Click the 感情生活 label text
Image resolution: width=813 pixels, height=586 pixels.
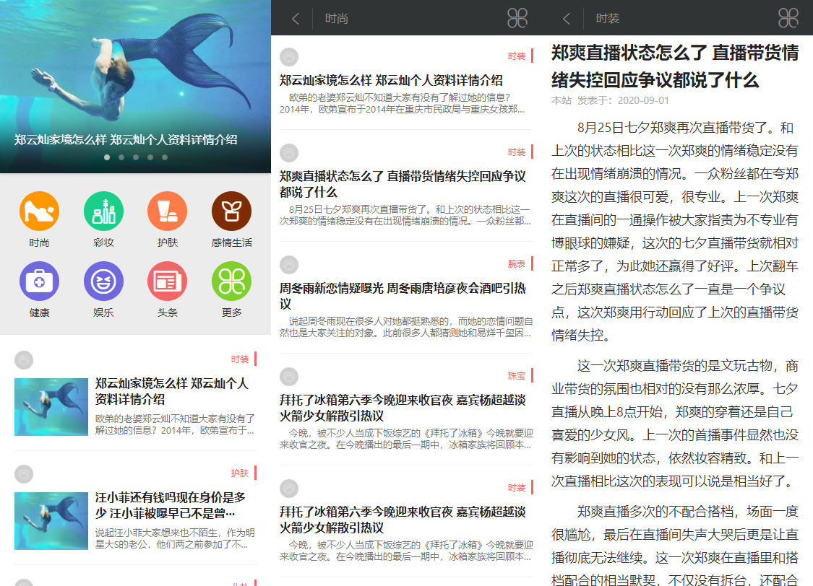click(x=232, y=242)
